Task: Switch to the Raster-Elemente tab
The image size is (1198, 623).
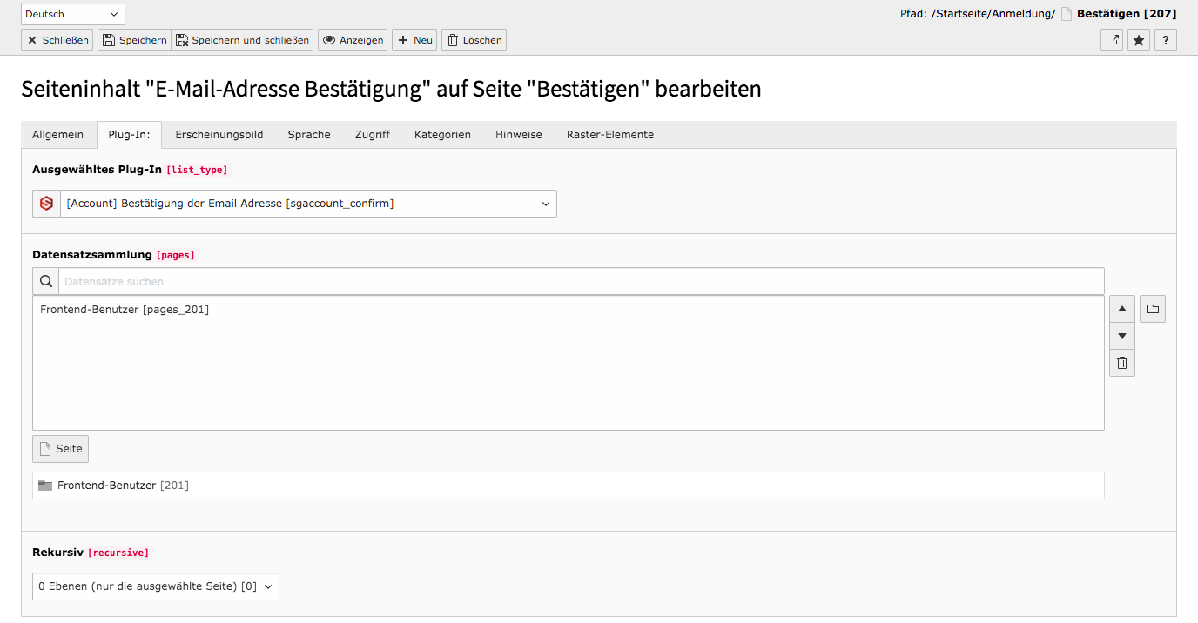Action: (610, 135)
